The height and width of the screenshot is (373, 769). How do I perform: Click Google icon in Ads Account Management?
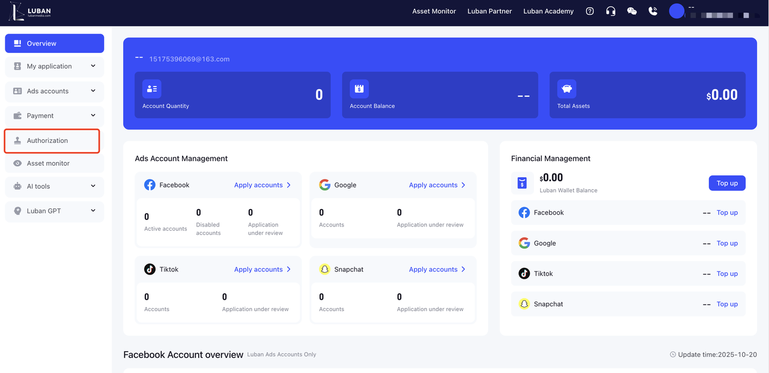(325, 185)
